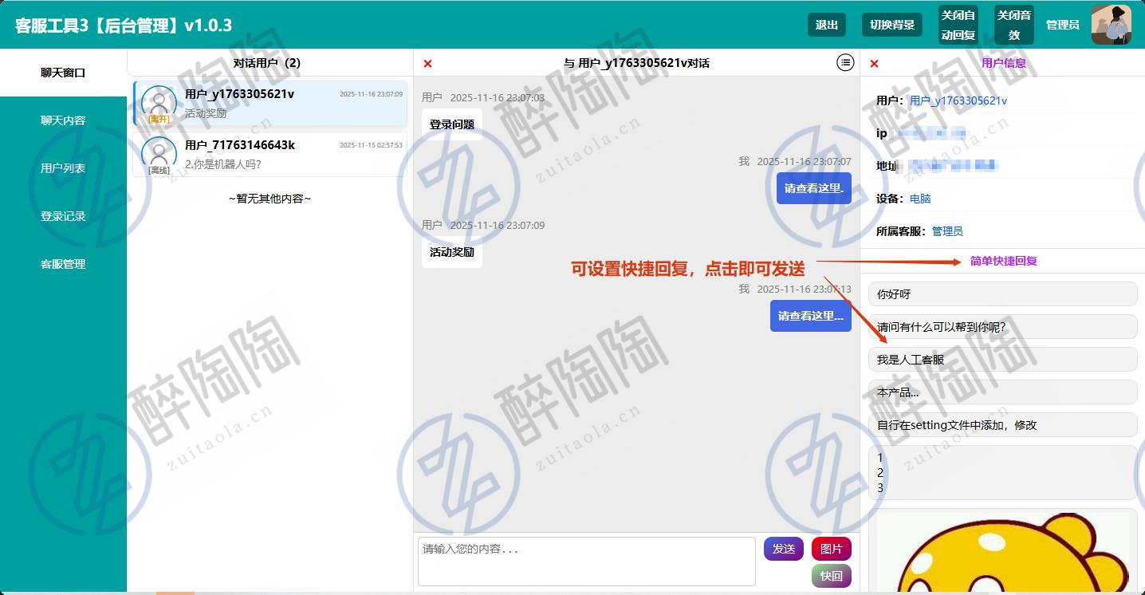Screen dimensions: 1145x595
Task: Click the yellow cartoon sticker image
Action: point(1002,554)
